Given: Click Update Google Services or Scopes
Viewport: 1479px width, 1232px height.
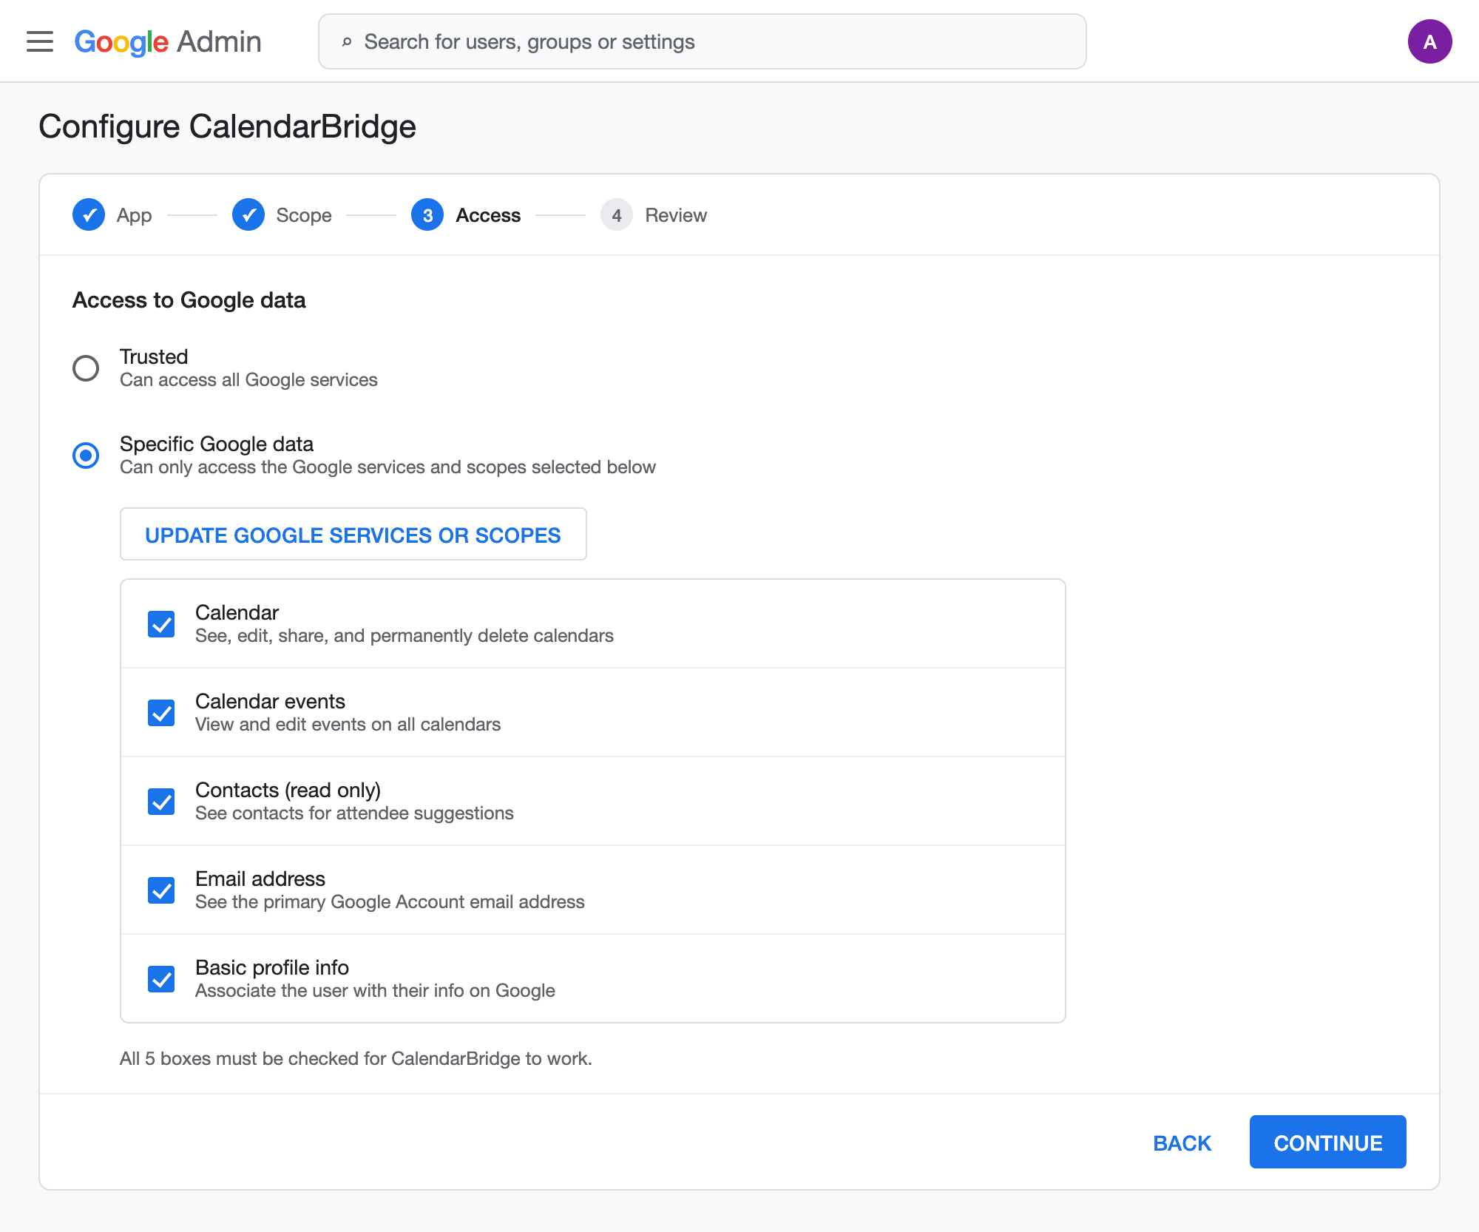Looking at the screenshot, I should tap(353, 534).
